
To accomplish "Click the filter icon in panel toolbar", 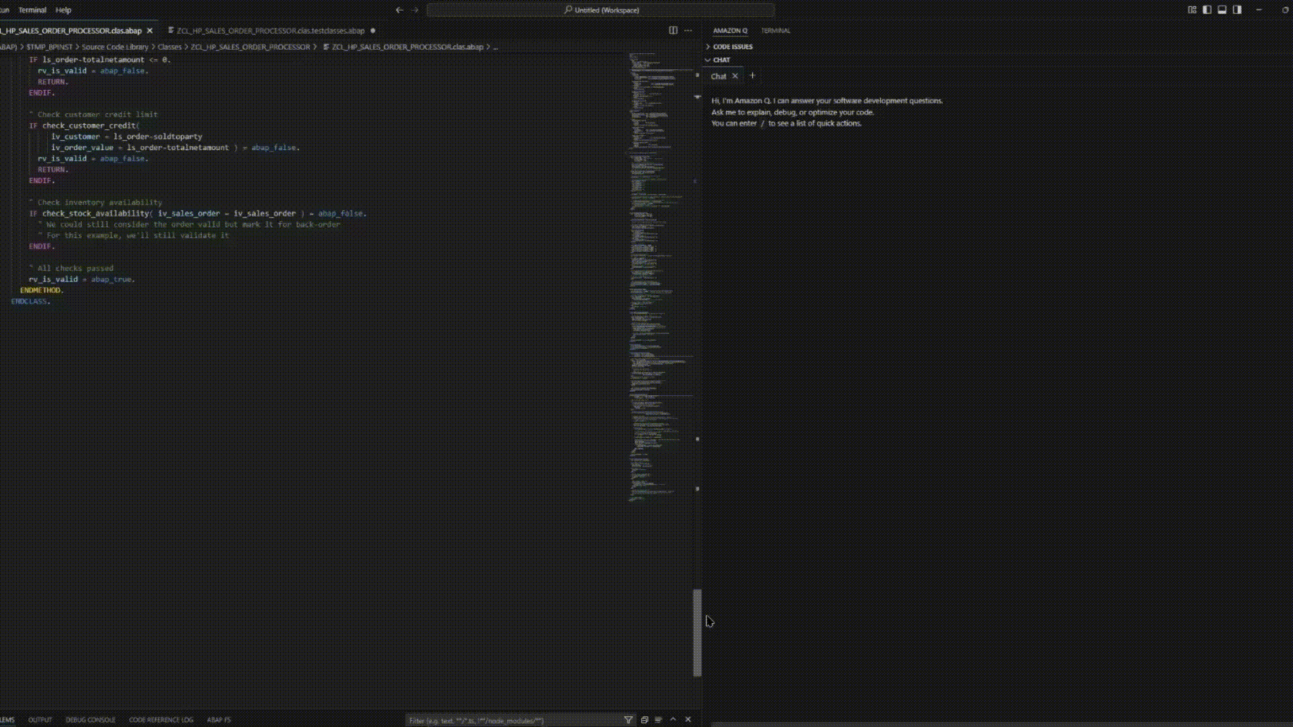I will pyautogui.click(x=627, y=720).
